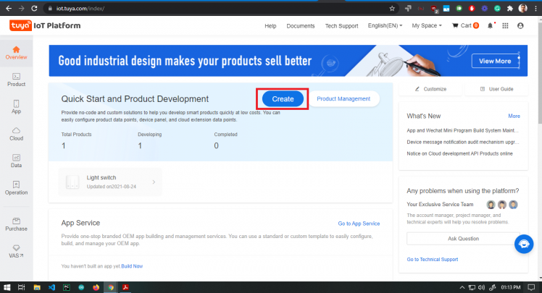Click the Ask Question button

coord(463,239)
